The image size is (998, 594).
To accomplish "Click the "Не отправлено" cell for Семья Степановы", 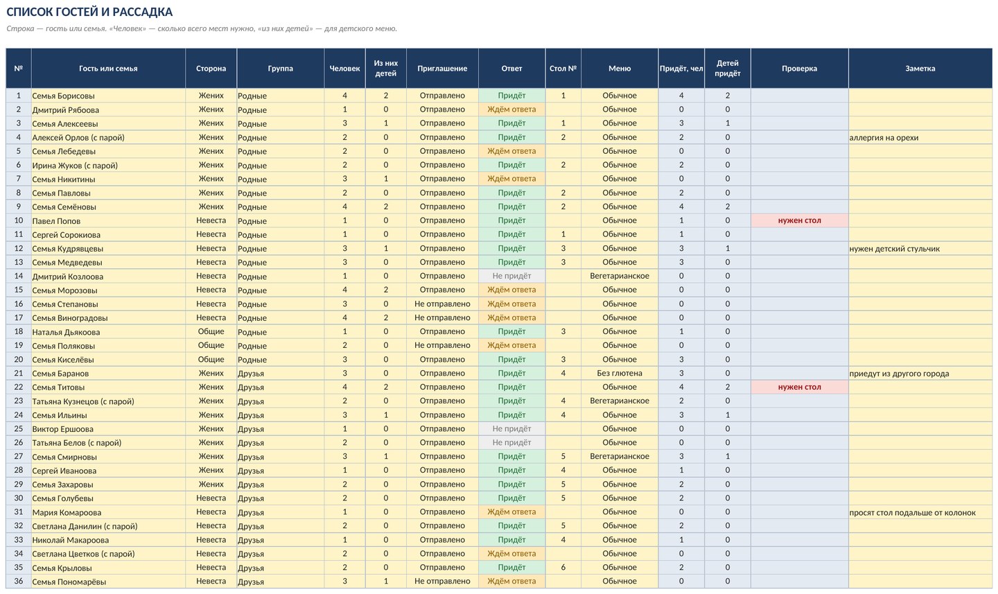I will (x=442, y=304).
